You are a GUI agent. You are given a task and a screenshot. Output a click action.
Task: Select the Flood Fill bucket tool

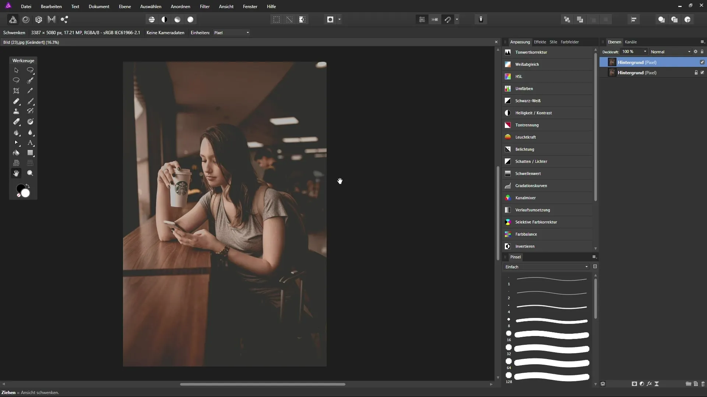[16, 153]
